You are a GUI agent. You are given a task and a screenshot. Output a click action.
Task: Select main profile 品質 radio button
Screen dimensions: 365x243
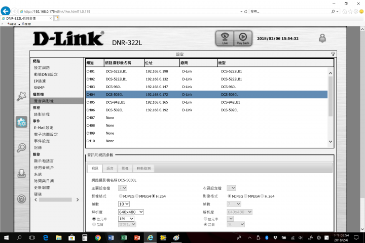pyautogui.click(x=94, y=224)
